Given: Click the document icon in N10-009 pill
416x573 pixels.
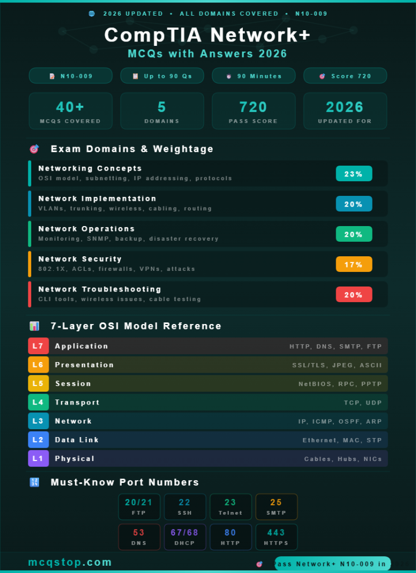Looking at the screenshot, I should click(x=52, y=76).
